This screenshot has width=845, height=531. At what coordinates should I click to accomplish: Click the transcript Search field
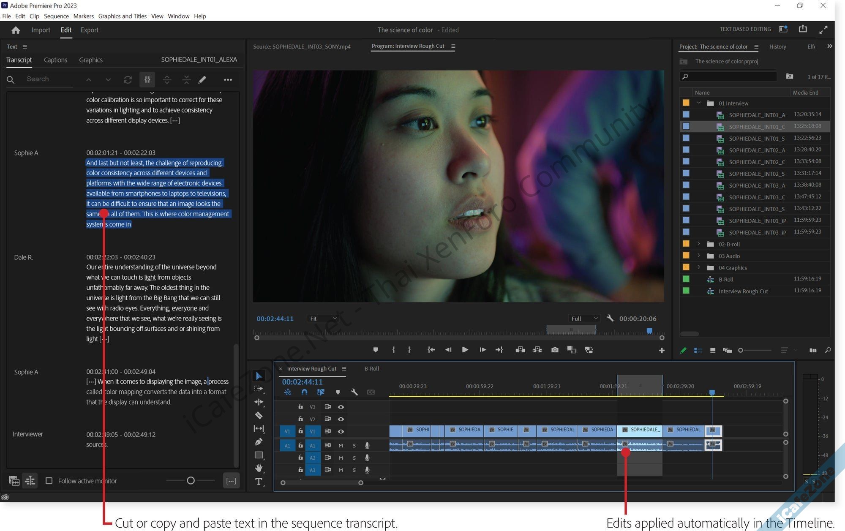pos(46,79)
